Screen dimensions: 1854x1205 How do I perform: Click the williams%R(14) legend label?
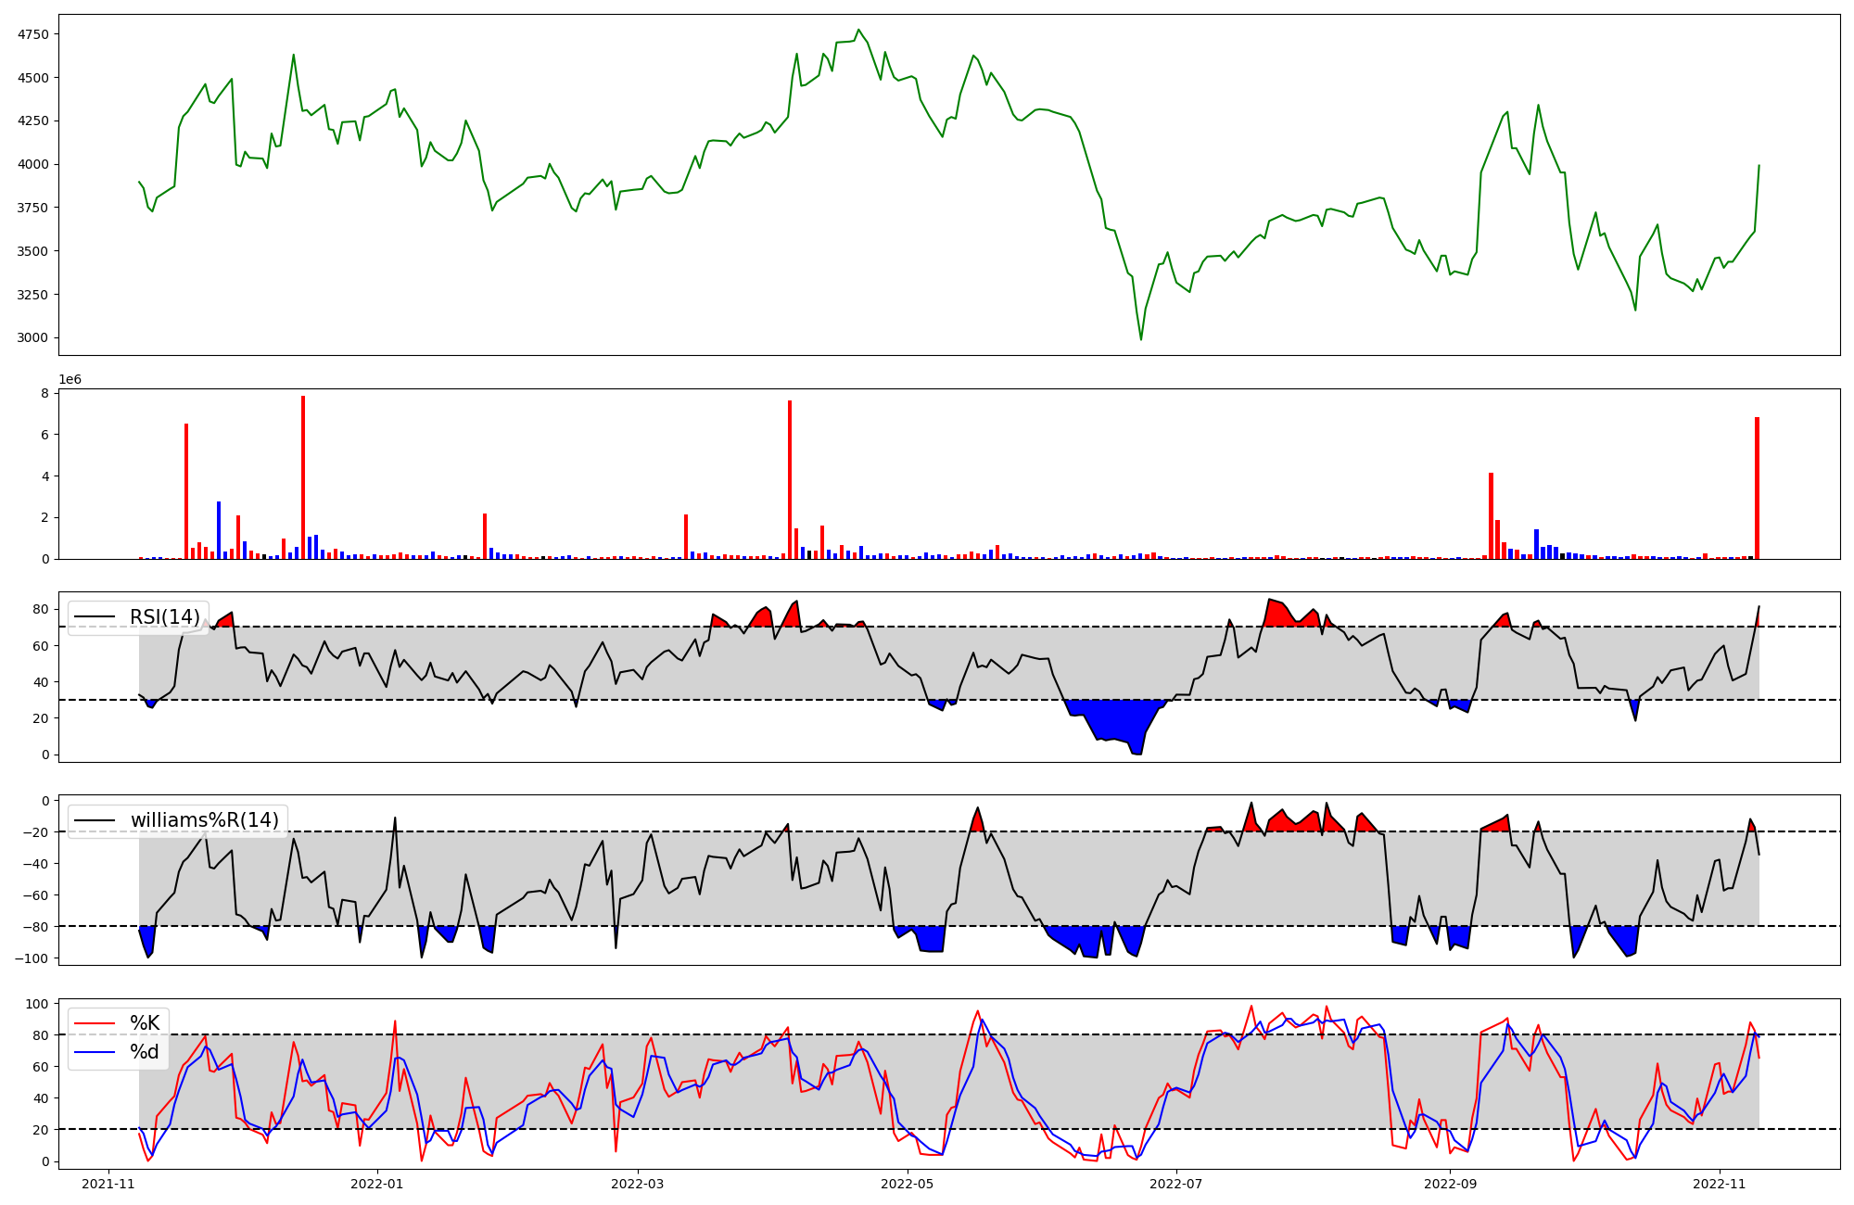click(x=204, y=820)
